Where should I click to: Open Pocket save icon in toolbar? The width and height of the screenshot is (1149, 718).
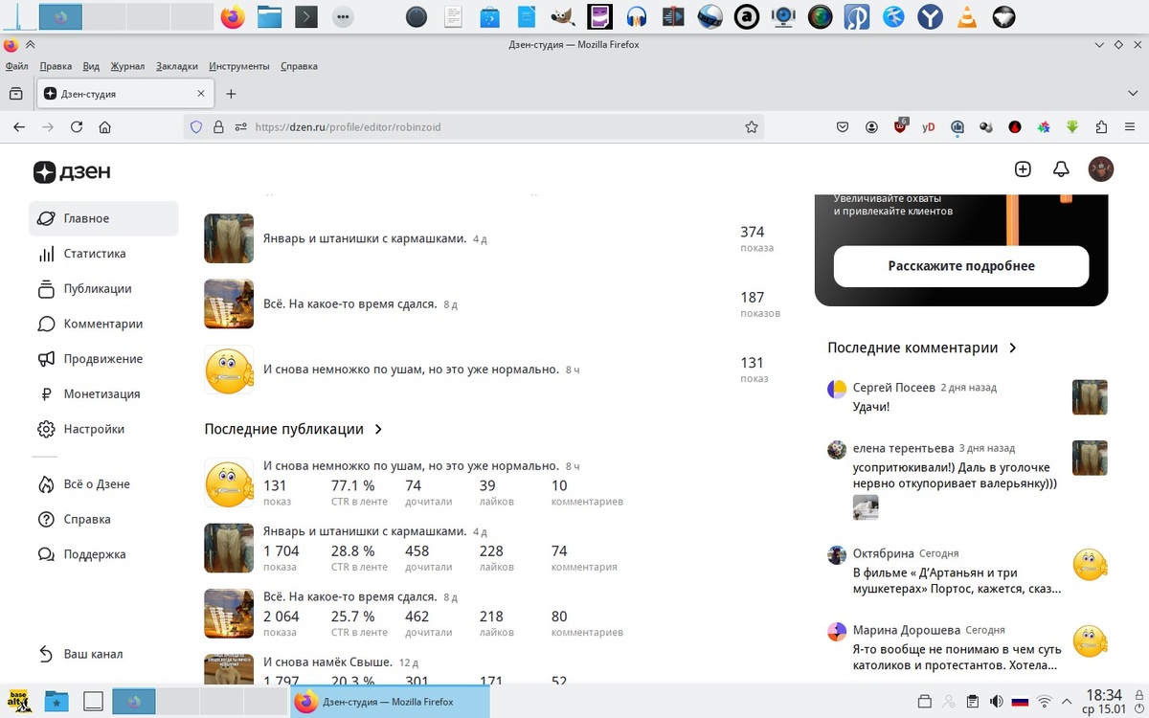(843, 126)
